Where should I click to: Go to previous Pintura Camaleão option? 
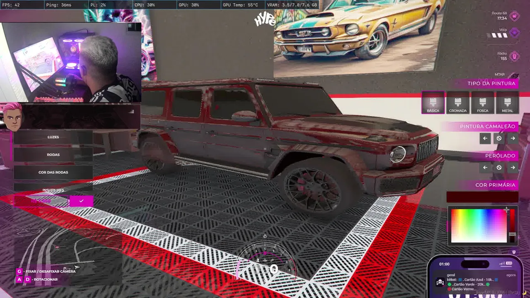pyautogui.click(x=485, y=138)
